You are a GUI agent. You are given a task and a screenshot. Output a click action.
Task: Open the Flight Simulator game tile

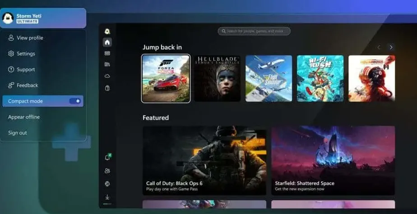tap(269, 78)
